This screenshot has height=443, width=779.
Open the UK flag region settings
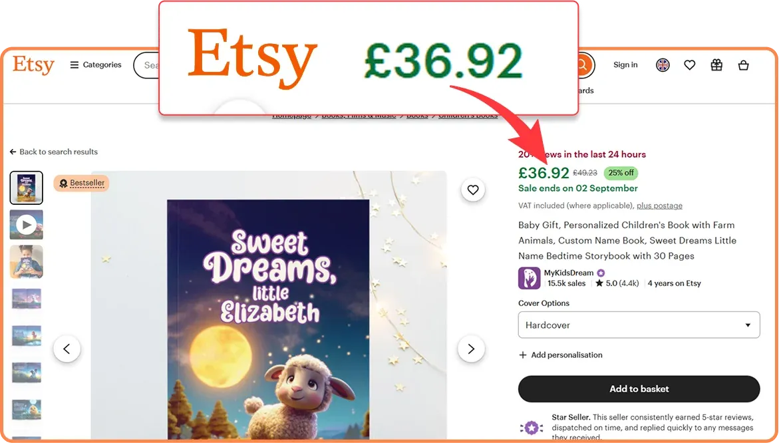(x=662, y=65)
